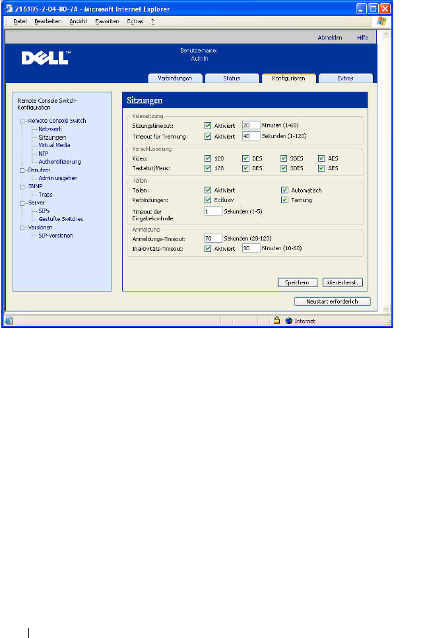Toggle Tastatur/Maus 128 checkbox
Screen dimensions: 423x638
pyautogui.click(x=208, y=168)
